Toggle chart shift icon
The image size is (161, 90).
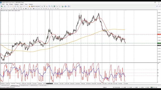(x=60, y=6)
